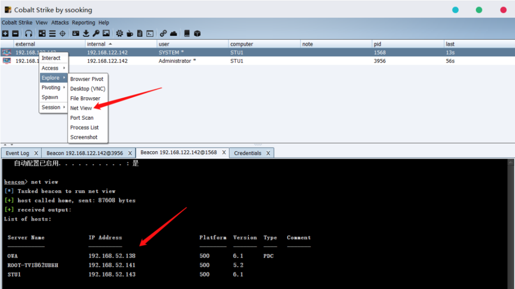The width and height of the screenshot is (515, 289).
Task: Switch to the target table crosshair icon
Action: [62, 33]
